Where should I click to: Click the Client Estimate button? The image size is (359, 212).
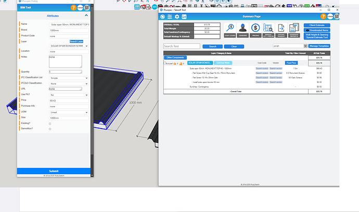(317, 25)
